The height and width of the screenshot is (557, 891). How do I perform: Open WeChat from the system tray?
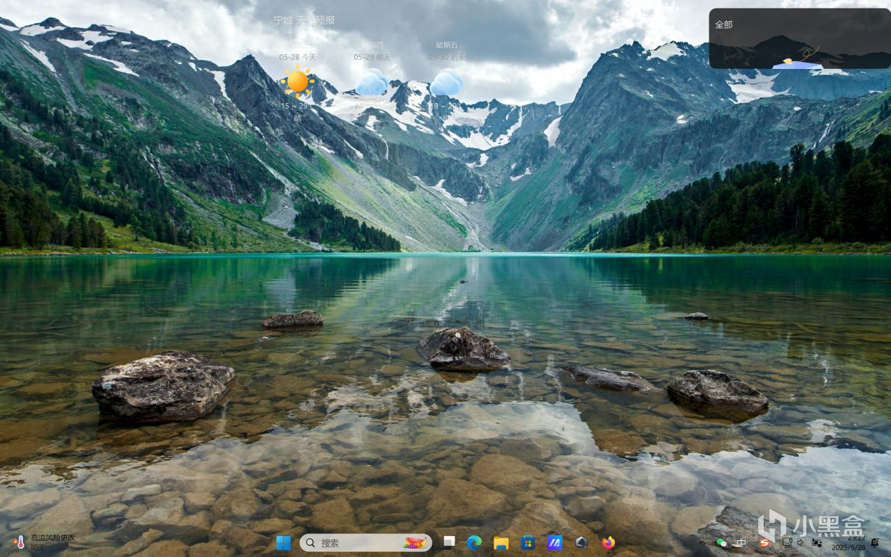coord(722,543)
